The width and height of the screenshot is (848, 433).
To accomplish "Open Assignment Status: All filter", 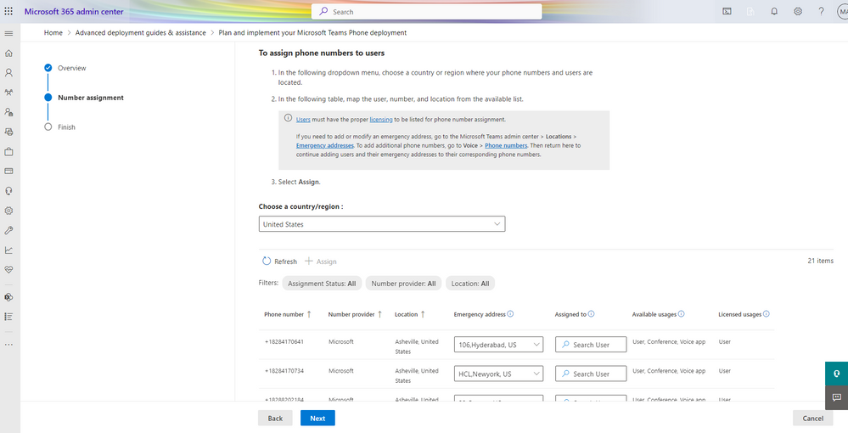I will pyautogui.click(x=322, y=283).
